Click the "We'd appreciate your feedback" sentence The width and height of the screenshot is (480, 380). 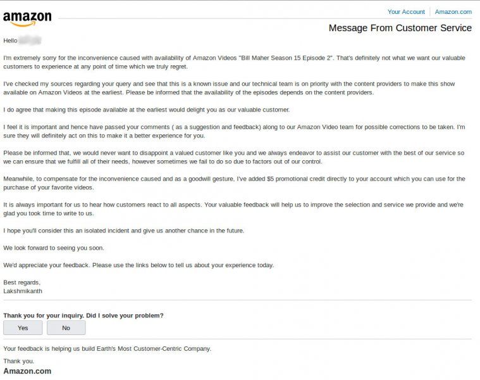point(138,265)
